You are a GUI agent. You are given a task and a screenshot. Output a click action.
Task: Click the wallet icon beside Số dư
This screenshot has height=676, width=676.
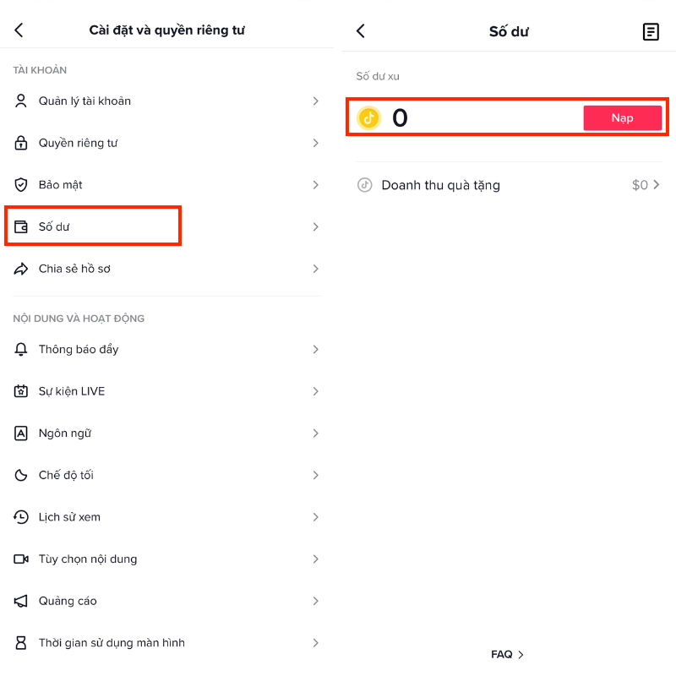point(19,226)
